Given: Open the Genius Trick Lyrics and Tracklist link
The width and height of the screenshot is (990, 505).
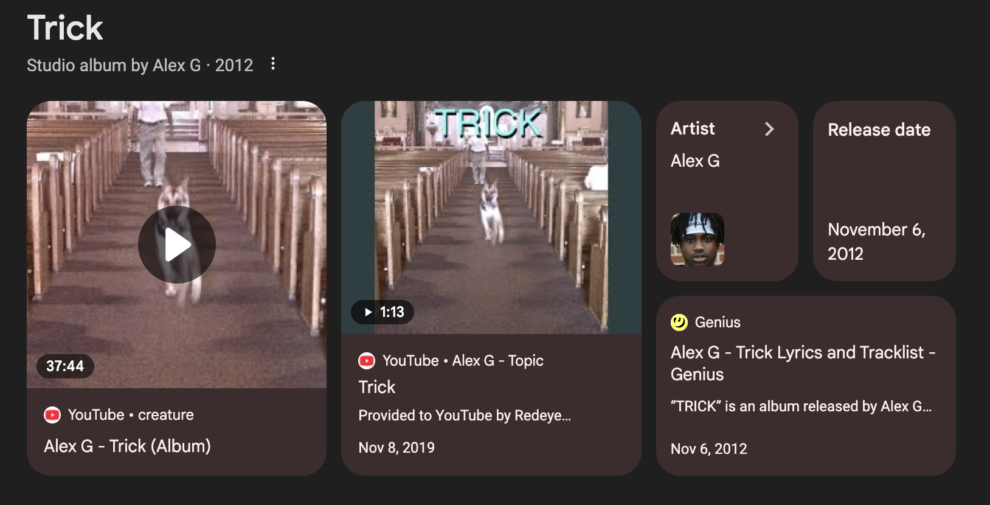Looking at the screenshot, I should point(802,363).
